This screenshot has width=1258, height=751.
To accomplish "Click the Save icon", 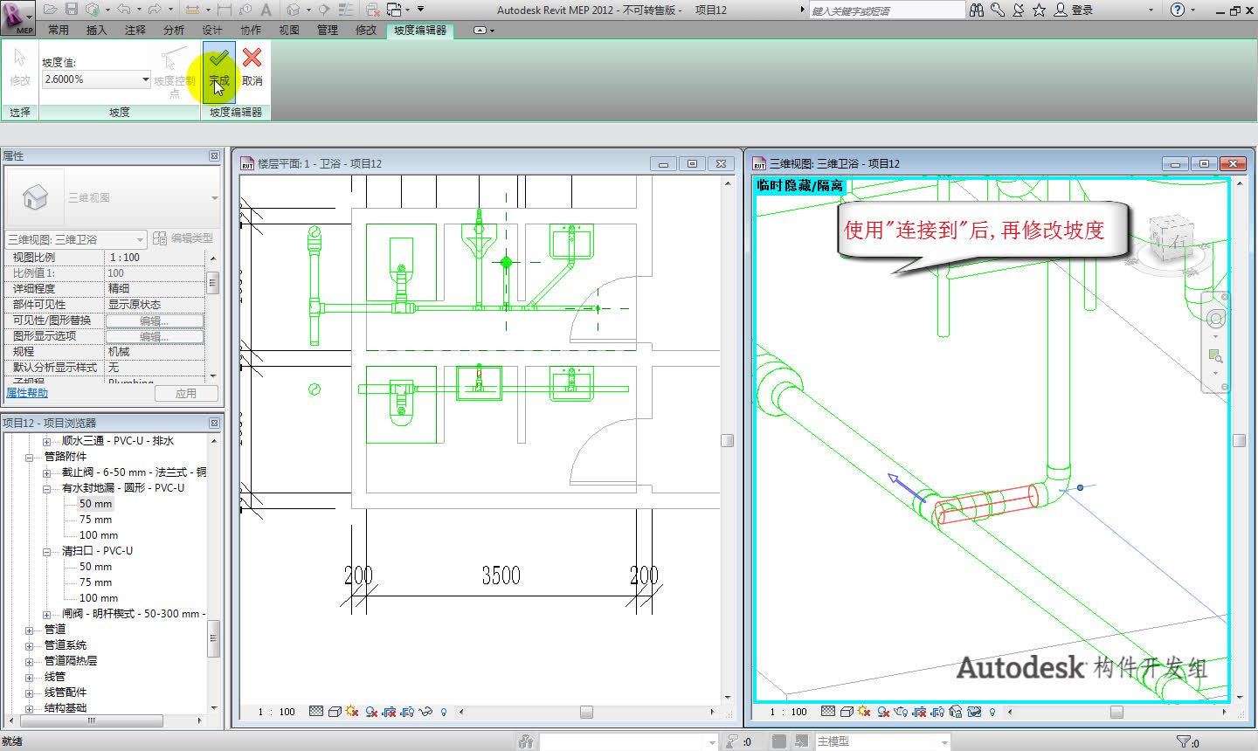I will (x=70, y=10).
